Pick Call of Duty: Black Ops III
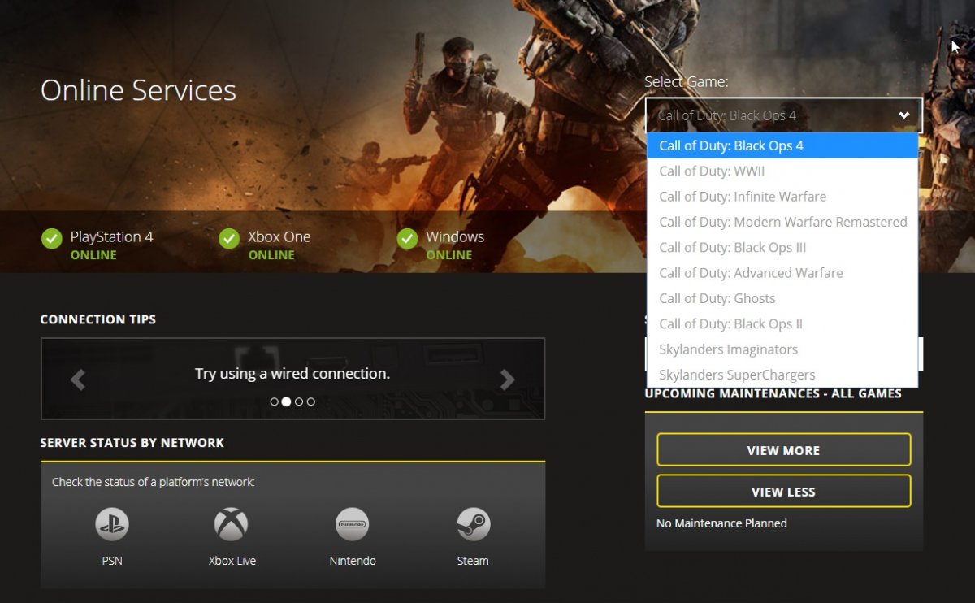 point(732,248)
